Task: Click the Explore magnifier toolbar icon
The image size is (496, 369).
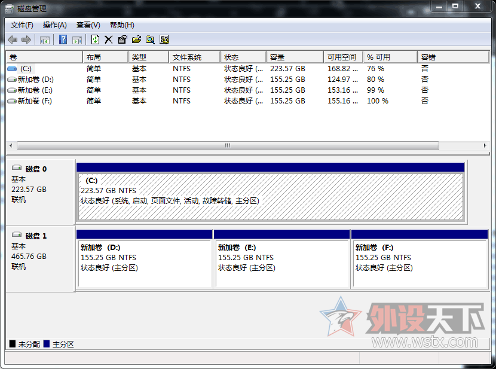Action: pos(150,39)
